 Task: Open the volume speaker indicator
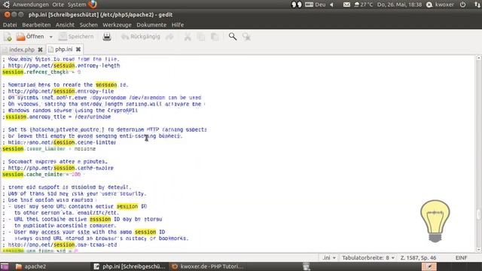[331, 5]
